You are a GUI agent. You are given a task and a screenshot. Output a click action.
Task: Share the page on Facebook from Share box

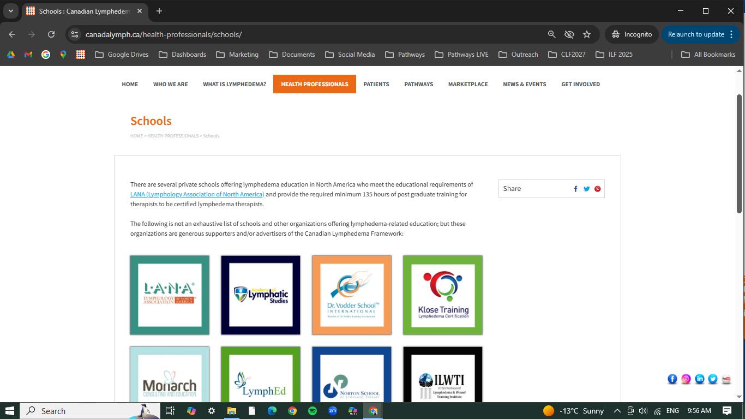(575, 189)
